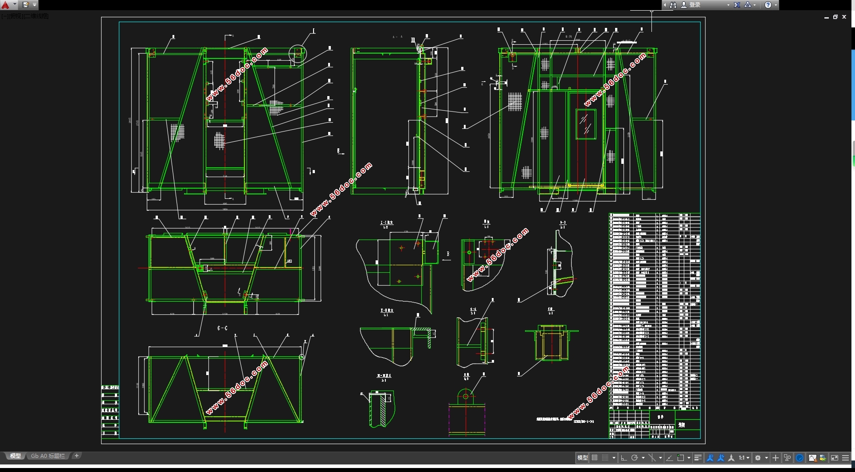Screen dimensions: 855x472
Task: Open status bar customization hamburger menu
Action: click(x=845, y=458)
